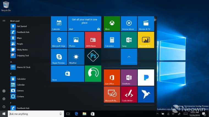Open the volume control in tray
Image resolution: width=209 pixels, height=117 pixels.
click(173, 114)
